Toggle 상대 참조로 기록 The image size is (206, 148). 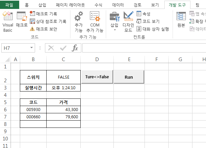pos(48,21)
